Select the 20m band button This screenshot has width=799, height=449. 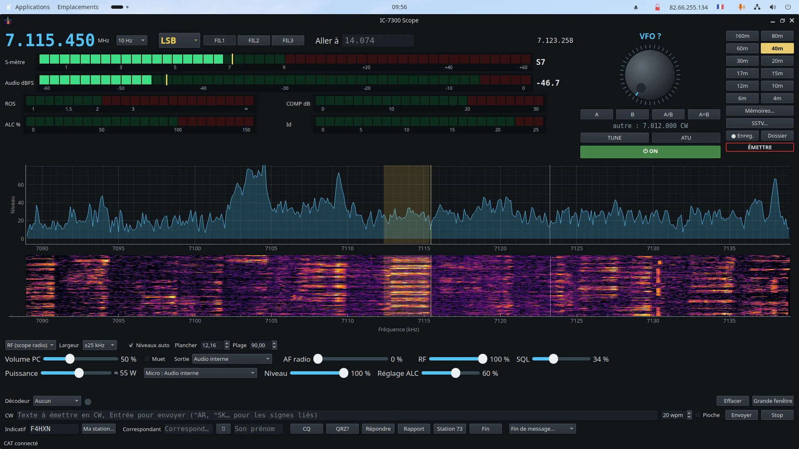(777, 61)
